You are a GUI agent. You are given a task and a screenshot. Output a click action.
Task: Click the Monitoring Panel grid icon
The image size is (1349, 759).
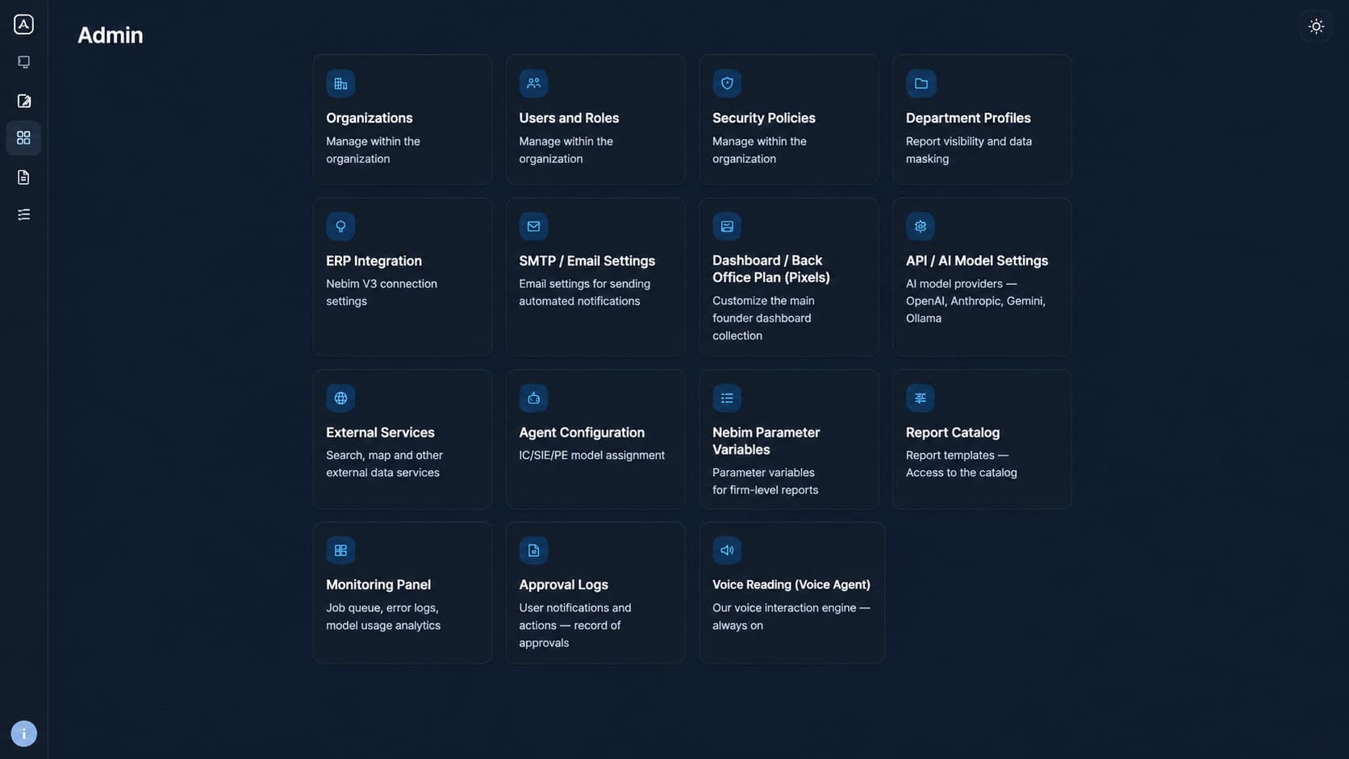340,550
